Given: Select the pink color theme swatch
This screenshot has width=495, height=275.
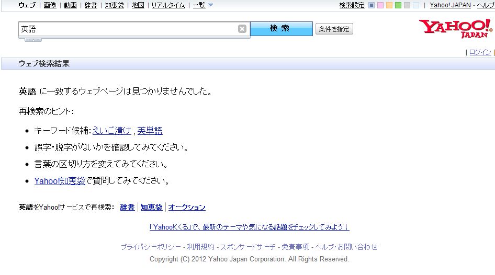Looking at the screenshot, I should [x=380, y=5].
